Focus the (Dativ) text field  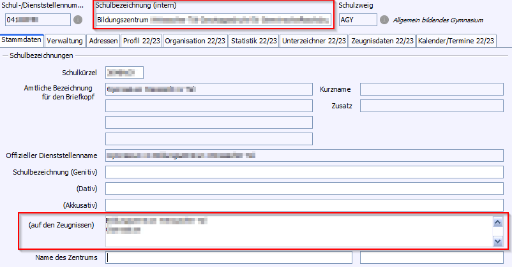[x=307, y=189]
